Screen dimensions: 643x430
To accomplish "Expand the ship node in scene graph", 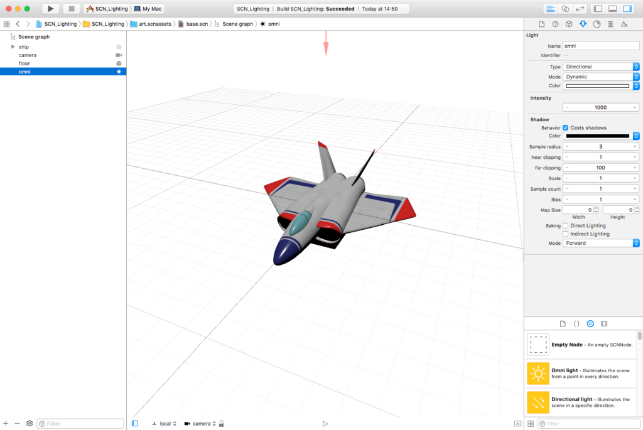I will (x=13, y=46).
